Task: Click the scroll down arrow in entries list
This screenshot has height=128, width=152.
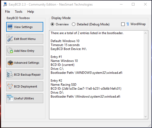Action: pyautogui.click(x=145, y=116)
